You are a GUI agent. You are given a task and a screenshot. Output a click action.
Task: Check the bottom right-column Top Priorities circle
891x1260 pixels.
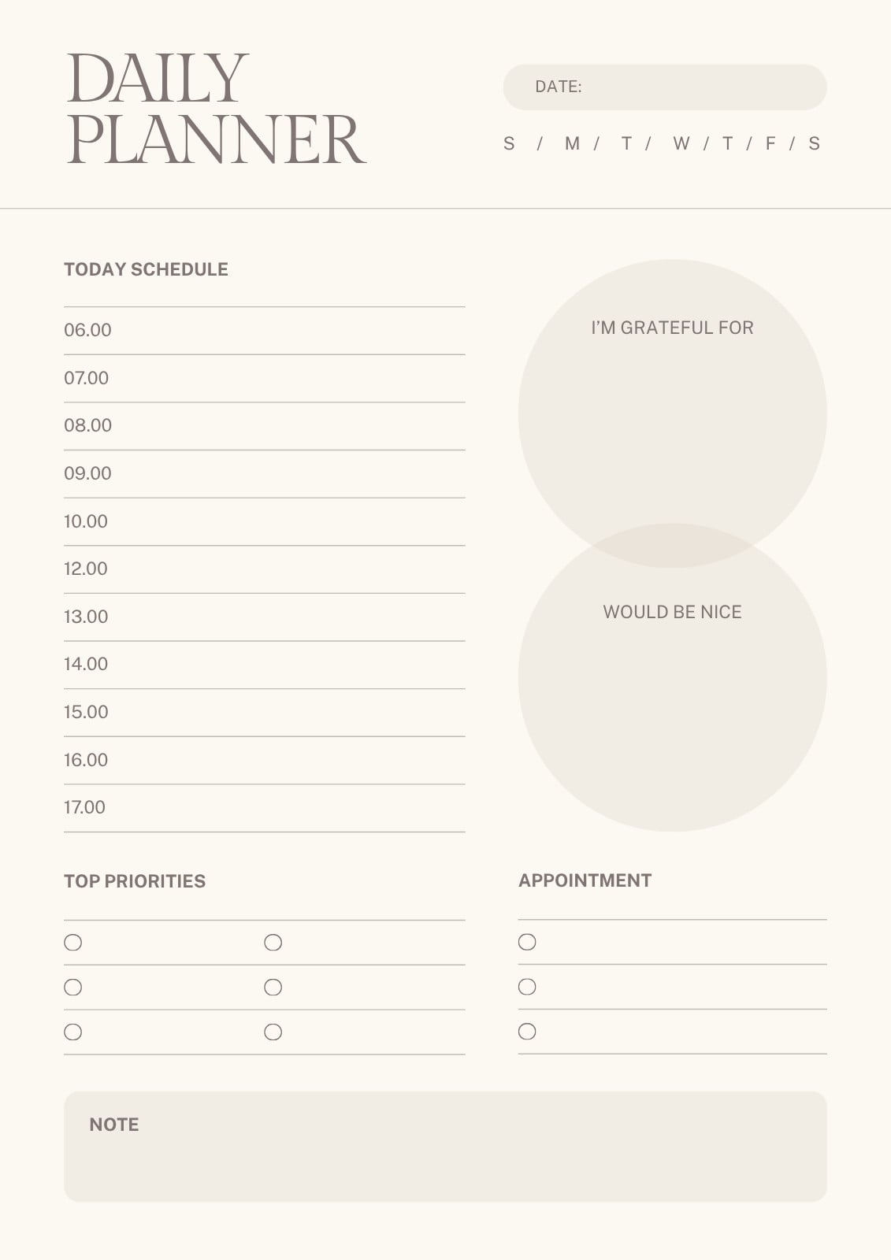[273, 1032]
